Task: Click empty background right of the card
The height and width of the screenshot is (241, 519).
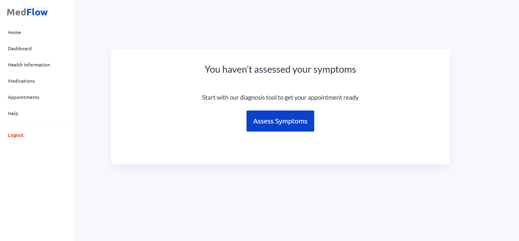Action: point(484,108)
